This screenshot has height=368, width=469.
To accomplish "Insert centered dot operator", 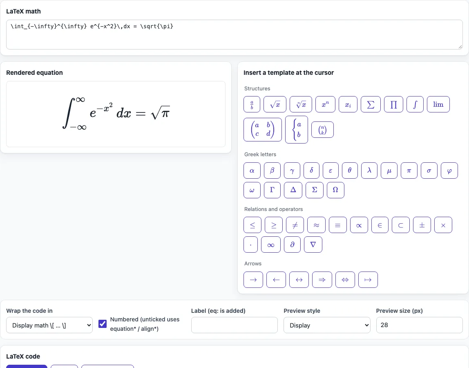I will tap(250, 245).
